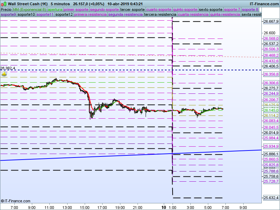Image resolution: width=280 pixels, height=210 pixels.
Task: Click the IT-Finance.com link at top right
Action: pyautogui.click(x=264, y=4)
